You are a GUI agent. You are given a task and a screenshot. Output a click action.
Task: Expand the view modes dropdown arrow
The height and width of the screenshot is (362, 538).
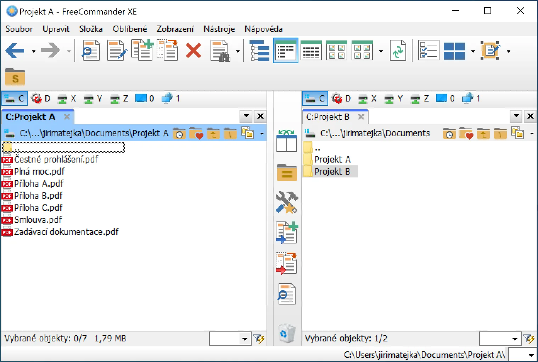[x=381, y=51]
